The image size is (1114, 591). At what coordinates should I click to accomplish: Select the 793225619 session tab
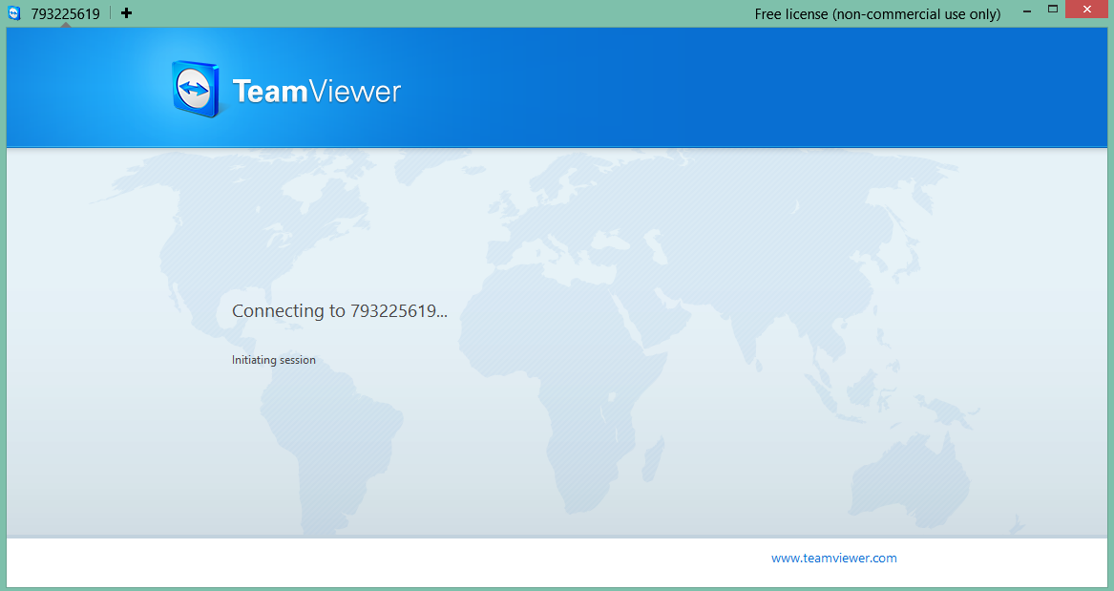tap(65, 13)
